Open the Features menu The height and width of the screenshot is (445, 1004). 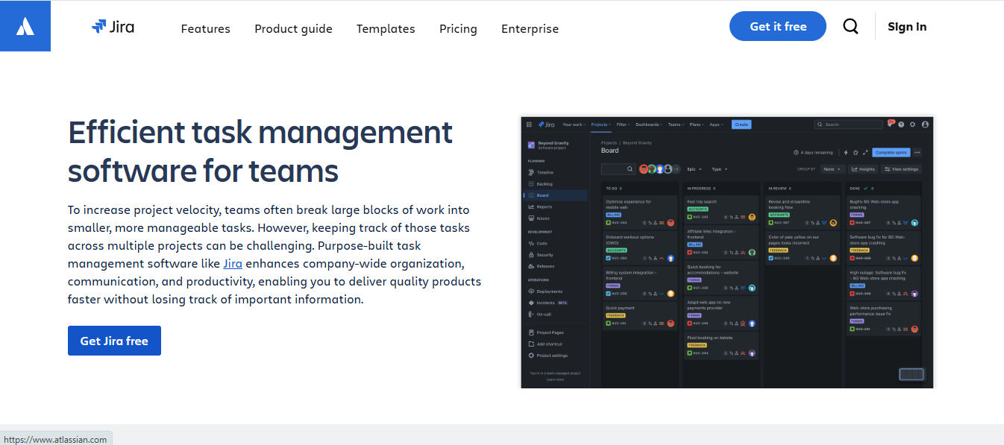point(206,29)
